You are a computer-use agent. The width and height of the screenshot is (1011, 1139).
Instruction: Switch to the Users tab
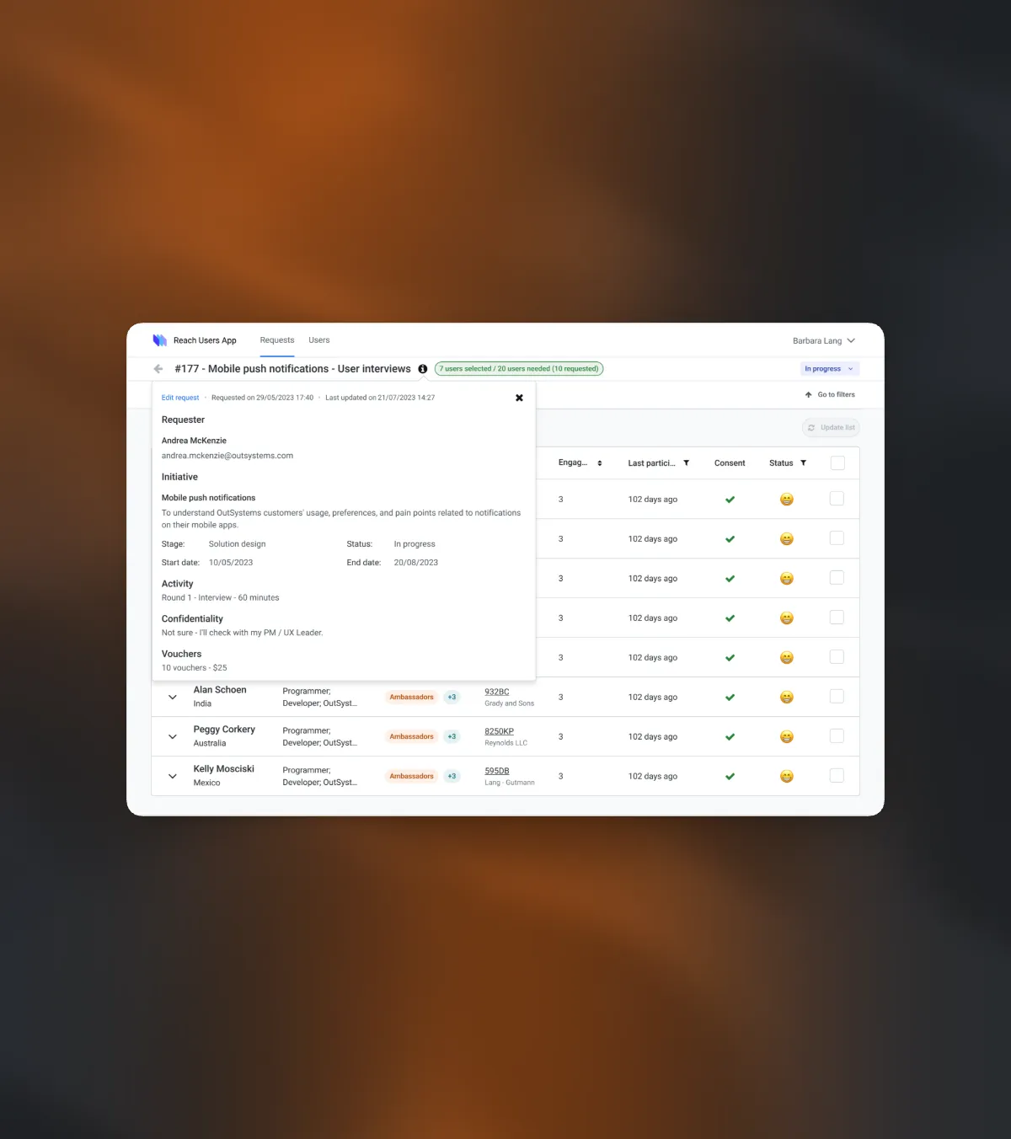(319, 340)
